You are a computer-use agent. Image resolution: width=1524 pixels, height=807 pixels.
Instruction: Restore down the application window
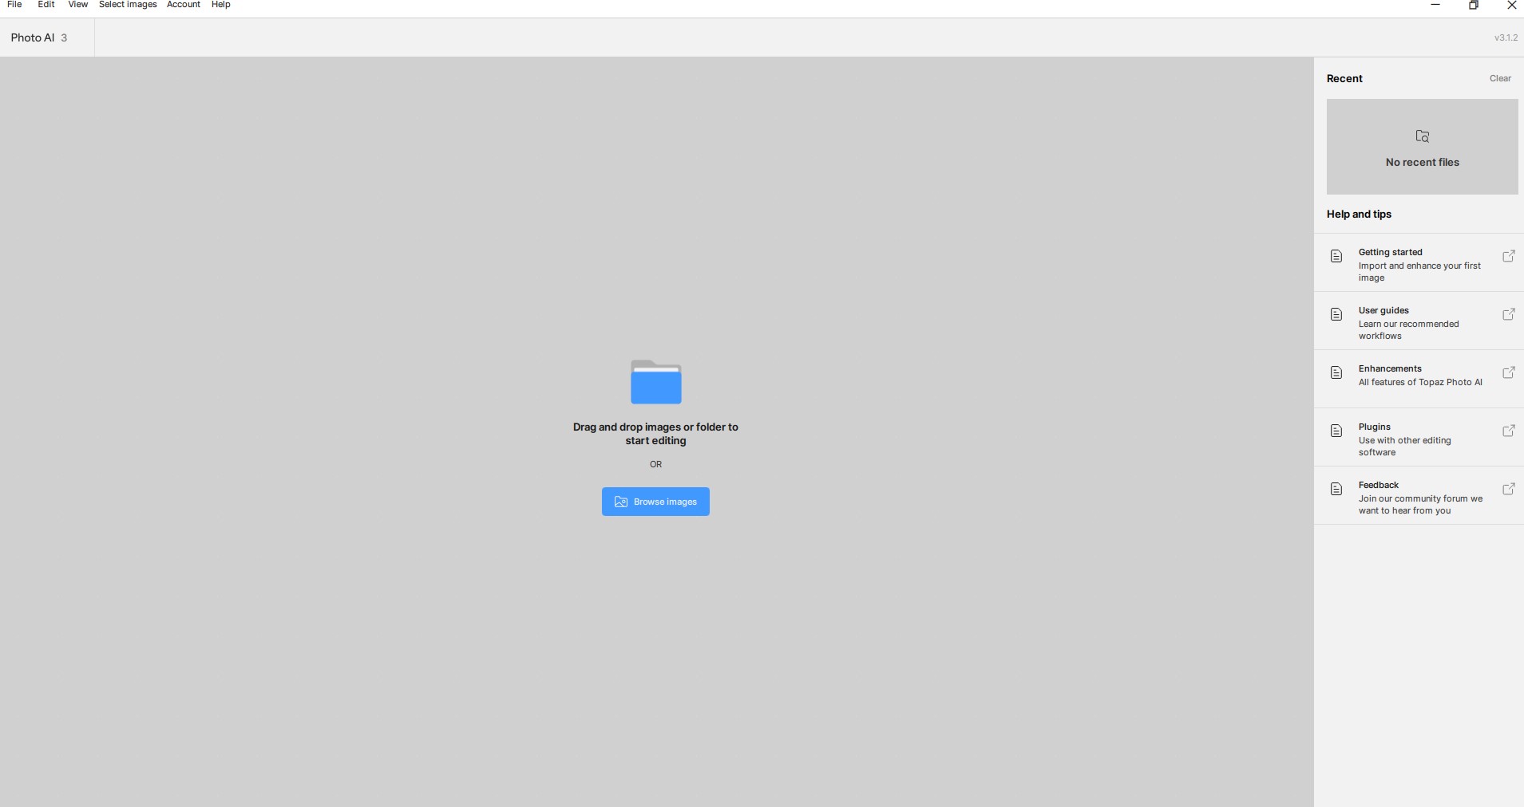[x=1474, y=6]
